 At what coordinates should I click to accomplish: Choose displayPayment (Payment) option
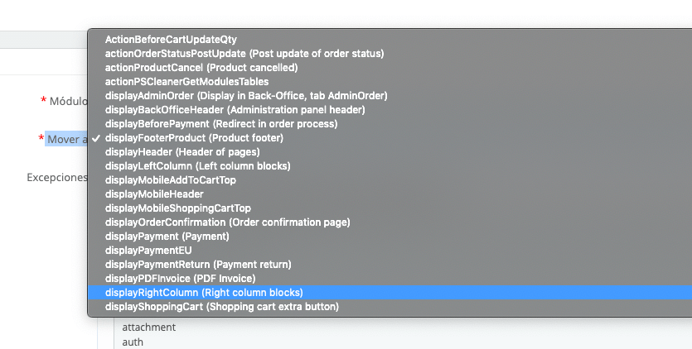point(390,237)
